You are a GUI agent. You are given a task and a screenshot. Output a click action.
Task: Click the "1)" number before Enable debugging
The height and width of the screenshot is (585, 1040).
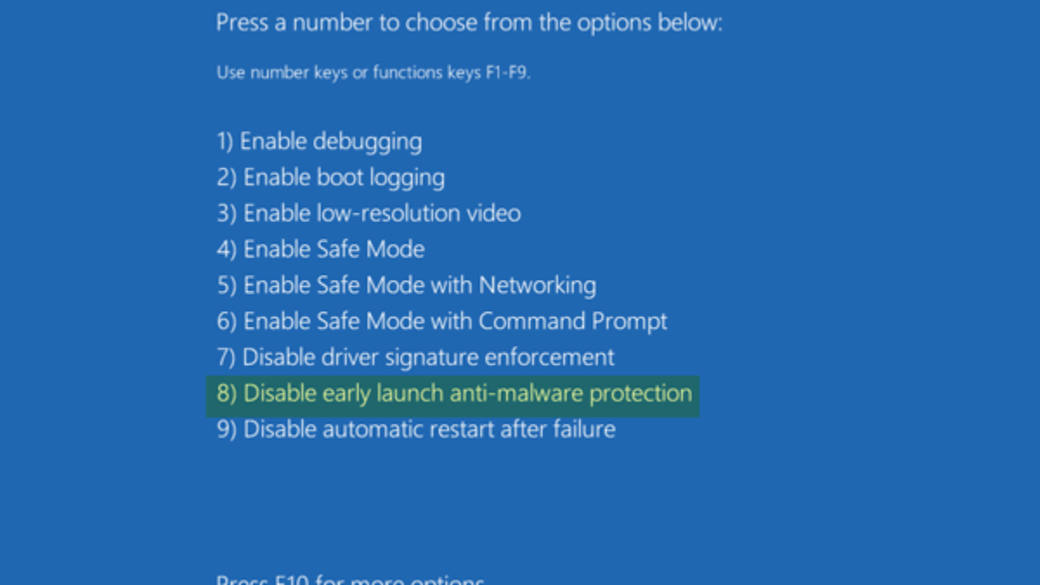(225, 141)
